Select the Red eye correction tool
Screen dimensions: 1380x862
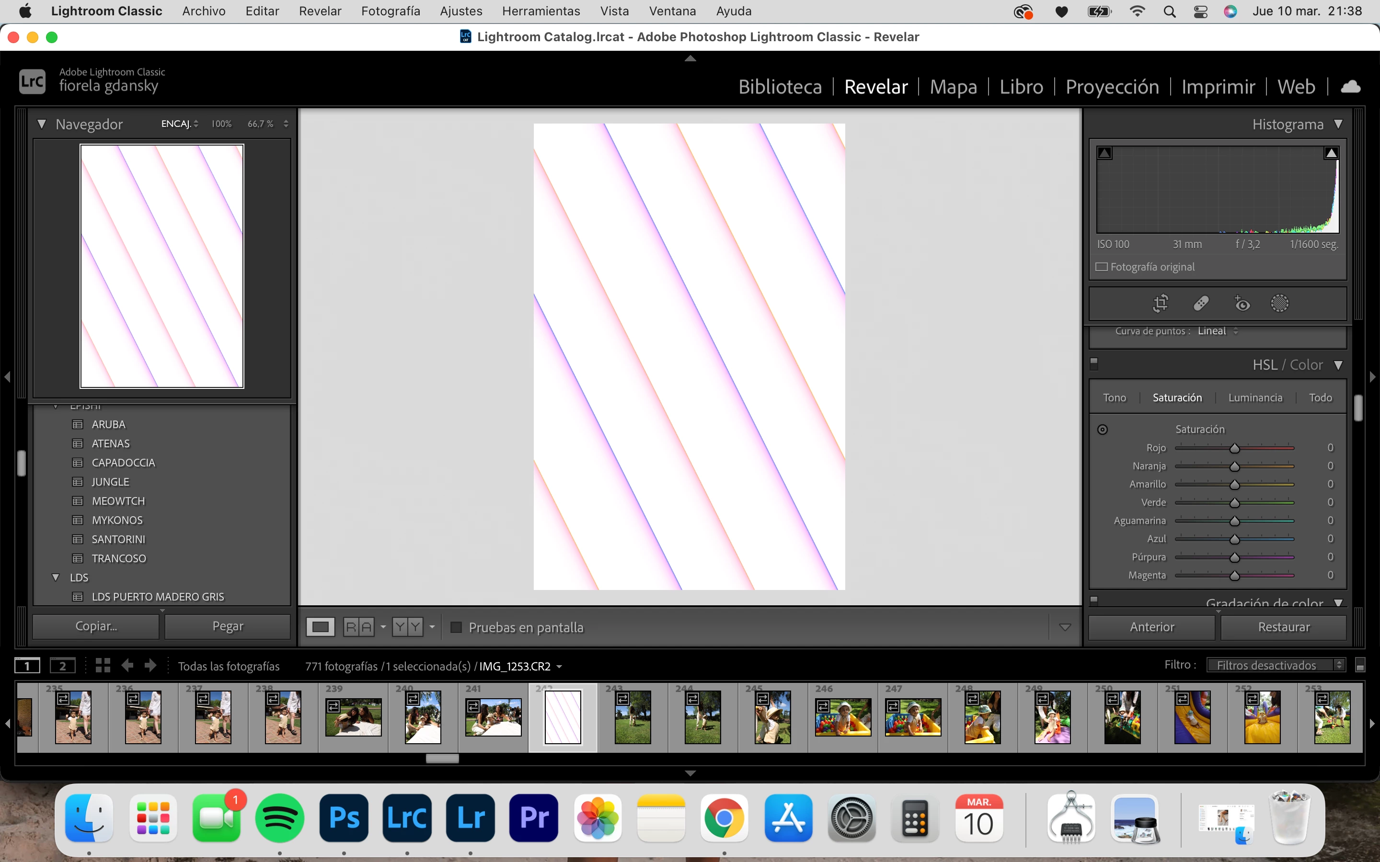[1242, 303]
